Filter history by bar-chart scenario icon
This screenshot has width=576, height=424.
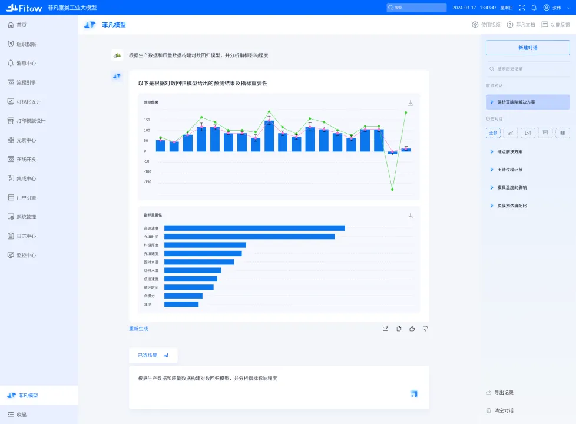(x=510, y=133)
